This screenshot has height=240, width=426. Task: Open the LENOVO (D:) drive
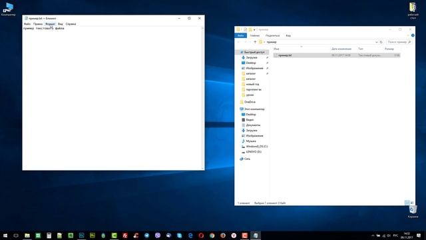pyautogui.click(x=253, y=151)
